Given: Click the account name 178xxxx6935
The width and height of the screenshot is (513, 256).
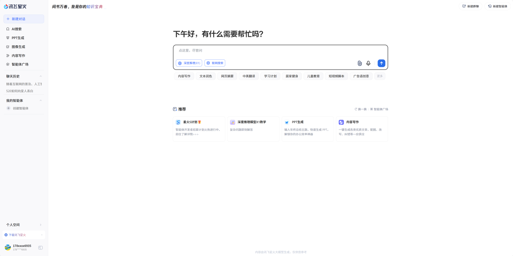Looking at the screenshot, I should point(22,246).
